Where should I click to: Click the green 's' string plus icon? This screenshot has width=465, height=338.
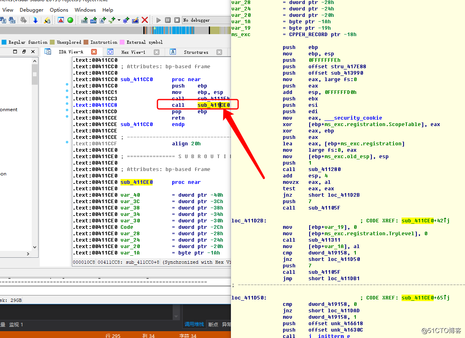click(x=112, y=20)
